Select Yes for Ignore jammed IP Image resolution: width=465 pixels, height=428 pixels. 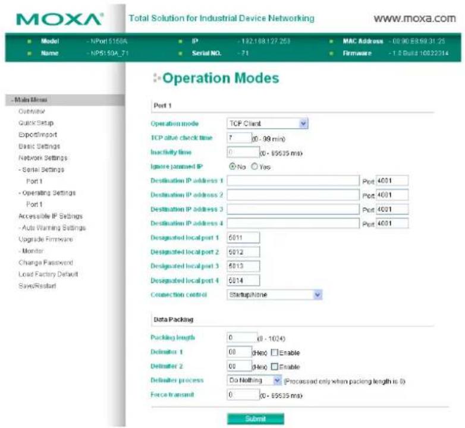click(255, 166)
